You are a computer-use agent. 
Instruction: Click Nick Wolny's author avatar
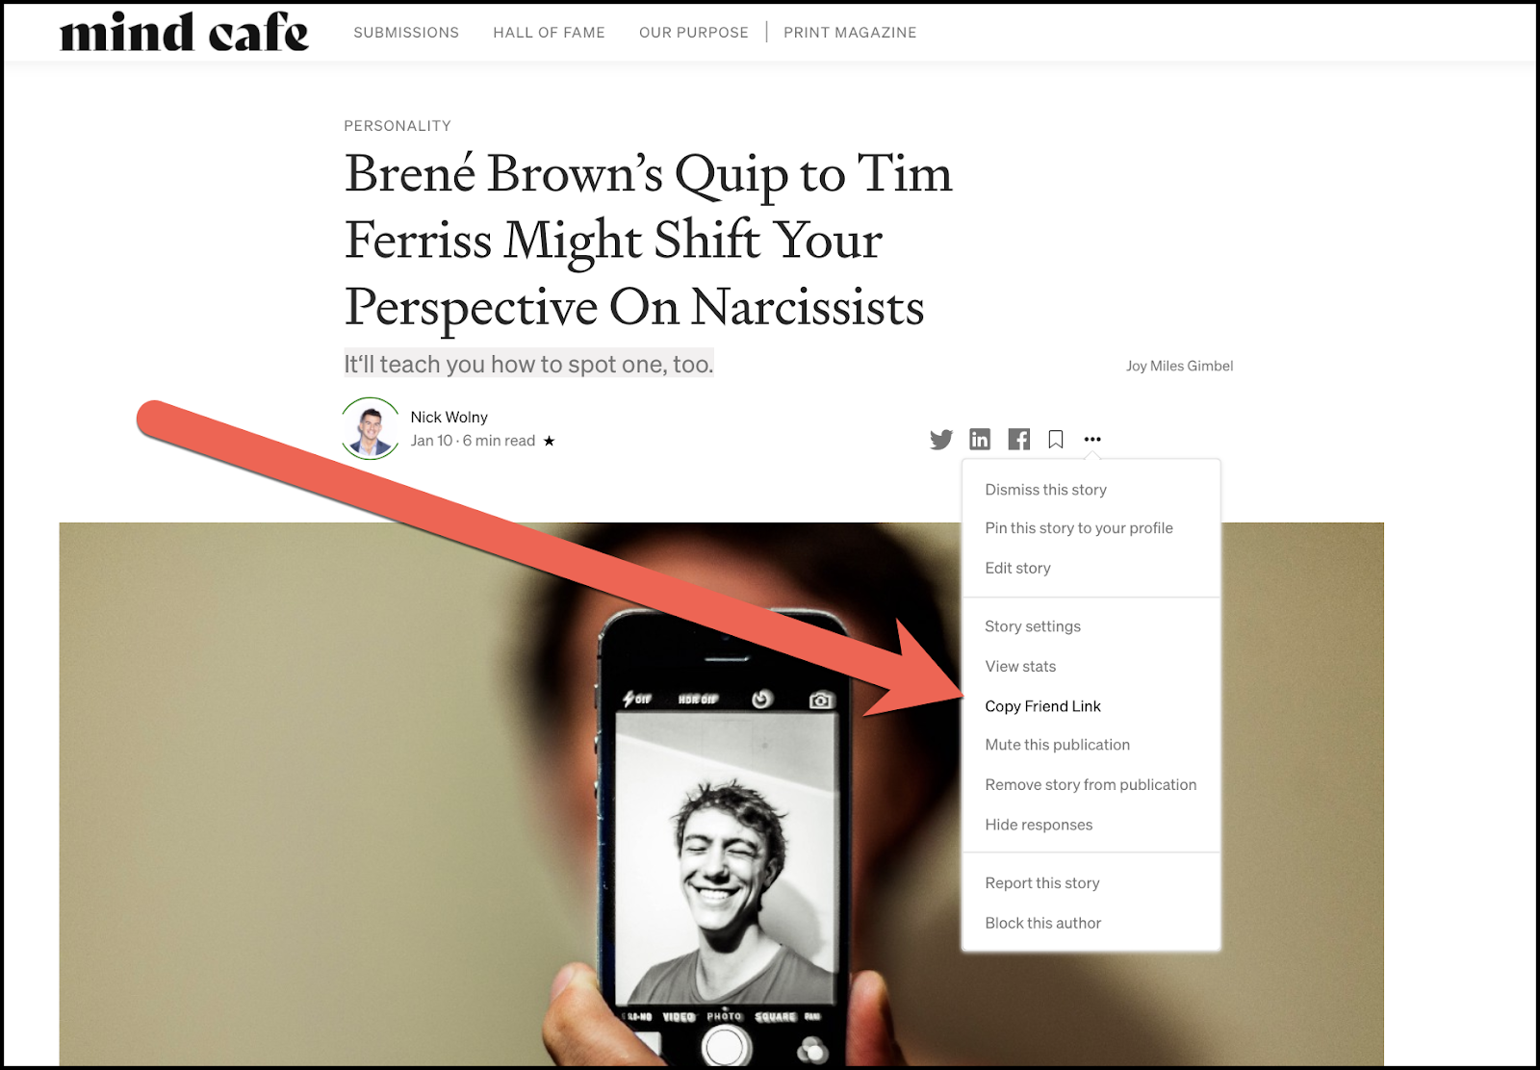(371, 428)
